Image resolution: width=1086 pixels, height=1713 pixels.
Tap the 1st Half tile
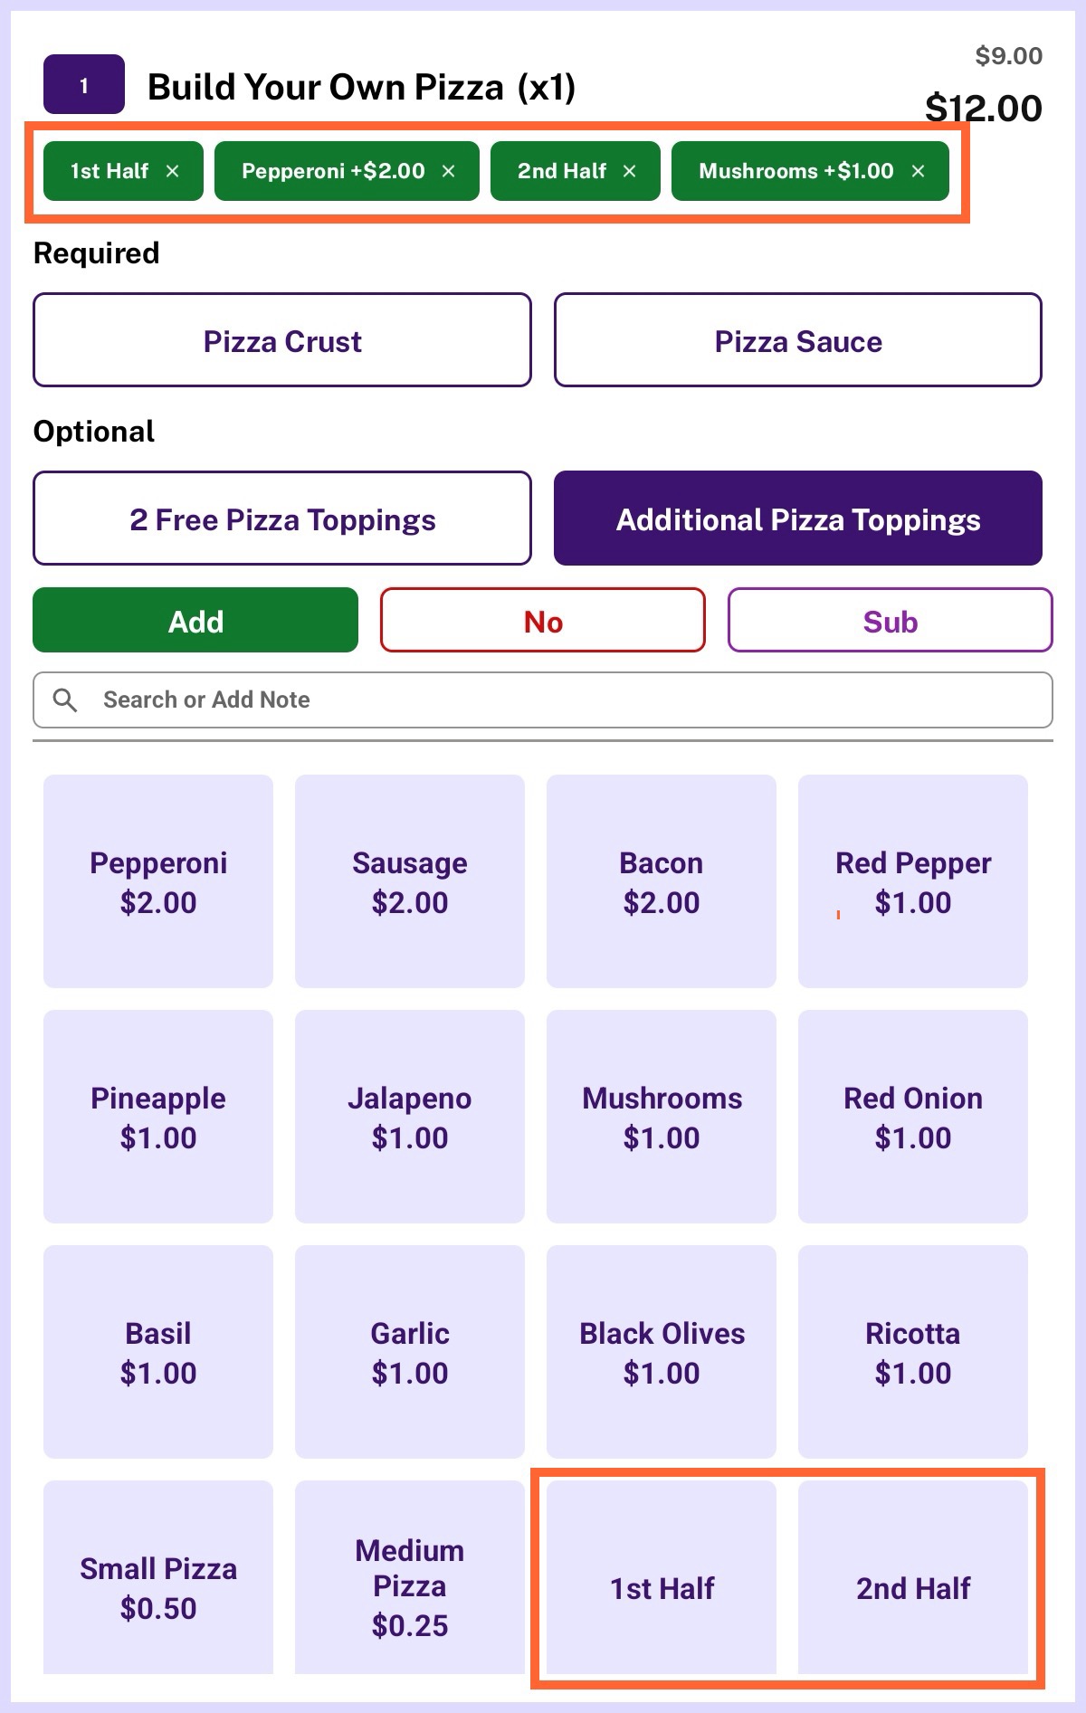tap(662, 1587)
